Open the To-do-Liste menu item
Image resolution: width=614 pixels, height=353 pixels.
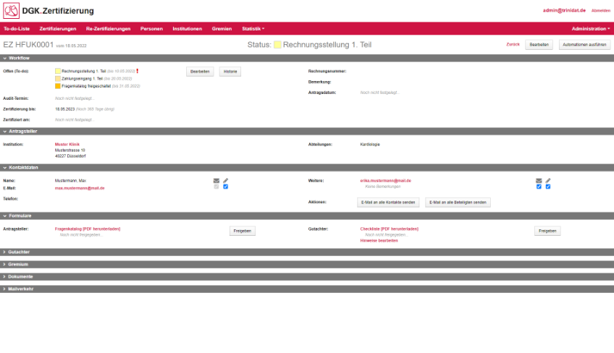(17, 28)
